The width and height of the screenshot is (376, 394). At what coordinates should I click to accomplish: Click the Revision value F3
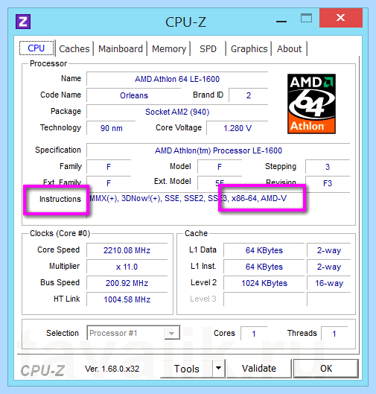(328, 183)
